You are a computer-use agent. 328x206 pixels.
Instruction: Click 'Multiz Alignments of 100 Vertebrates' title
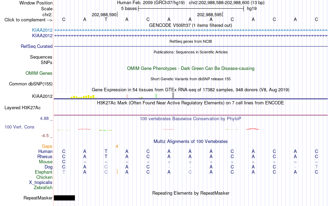[191, 142]
